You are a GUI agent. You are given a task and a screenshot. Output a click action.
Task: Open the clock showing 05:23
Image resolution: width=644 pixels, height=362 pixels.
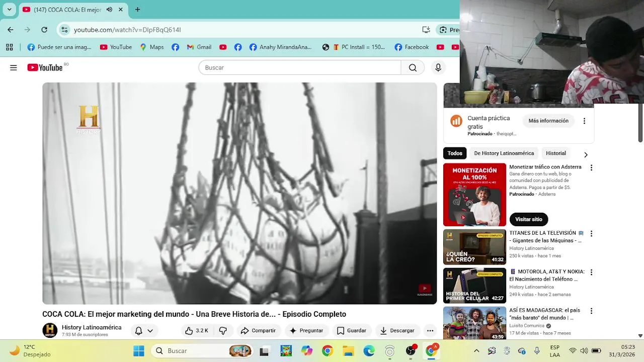628,347
